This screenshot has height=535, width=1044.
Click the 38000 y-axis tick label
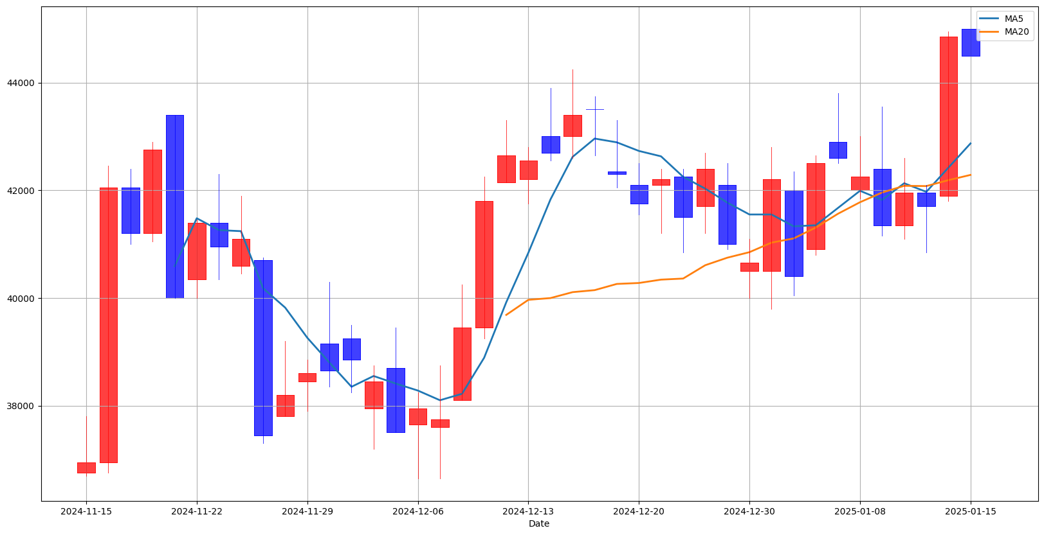pos(23,407)
